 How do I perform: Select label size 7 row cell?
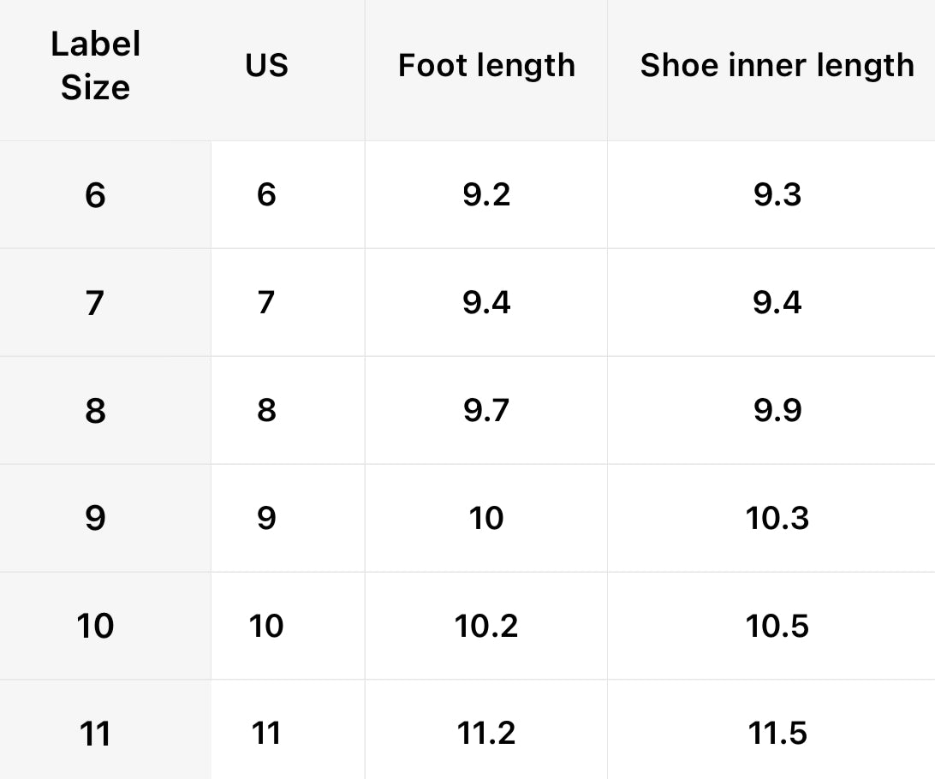(95, 303)
